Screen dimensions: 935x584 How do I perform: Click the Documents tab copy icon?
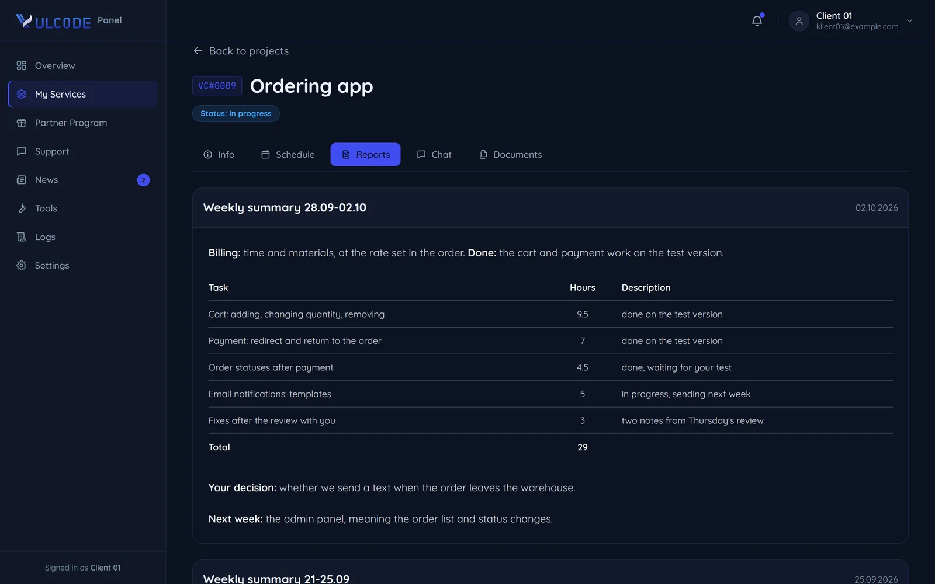483,154
